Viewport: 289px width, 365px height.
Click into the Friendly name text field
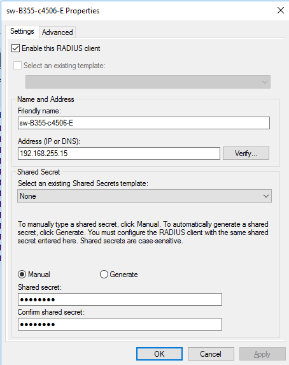click(144, 123)
